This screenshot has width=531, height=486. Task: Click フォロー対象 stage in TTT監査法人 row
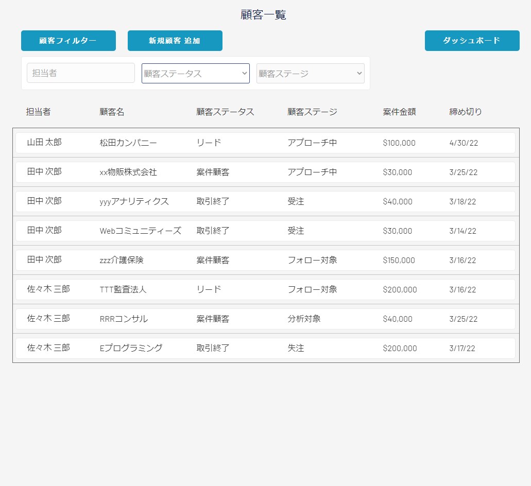click(312, 290)
